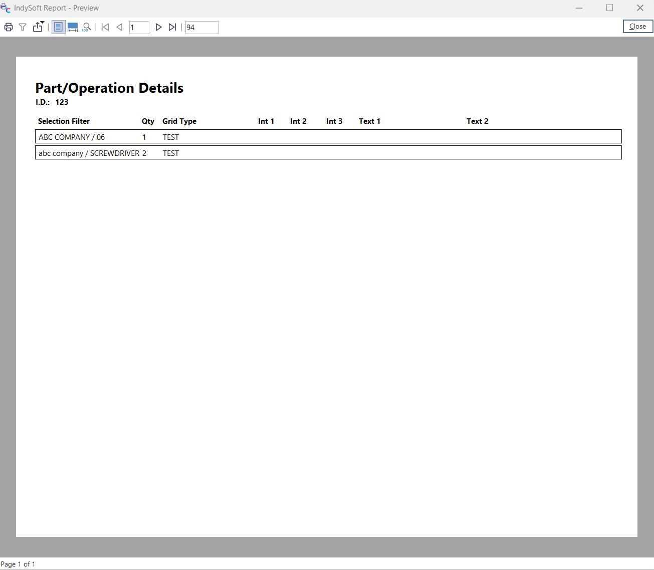This screenshot has height=570, width=654.
Task: Click the Grid Type column header
Action: [x=179, y=121]
